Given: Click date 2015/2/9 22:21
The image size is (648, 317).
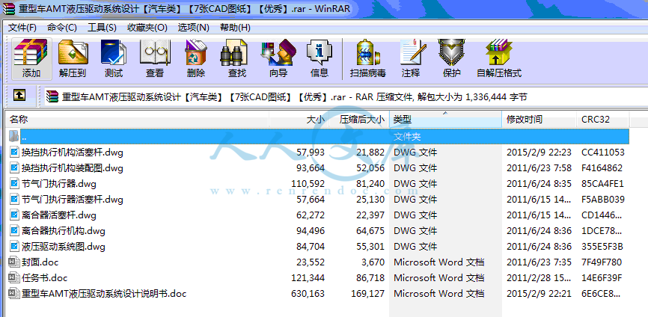Looking at the screenshot, I should [x=539, y=294].
